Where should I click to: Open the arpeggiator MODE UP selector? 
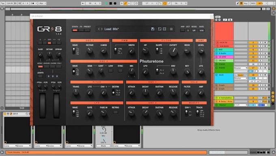(194, 30)
